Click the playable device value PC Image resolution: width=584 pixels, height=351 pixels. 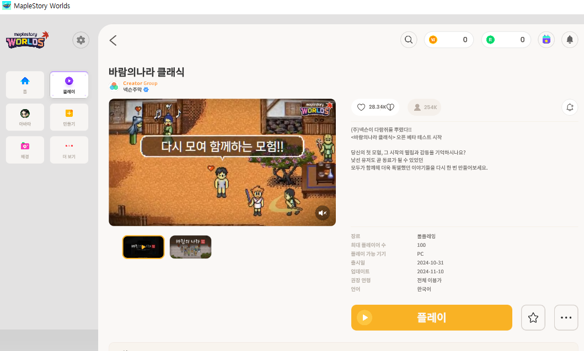(420, 254)
